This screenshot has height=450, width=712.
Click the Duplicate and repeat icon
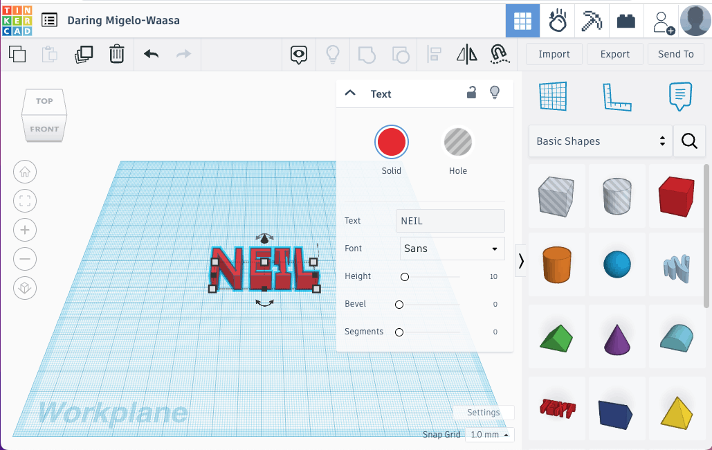coord(84,54)
